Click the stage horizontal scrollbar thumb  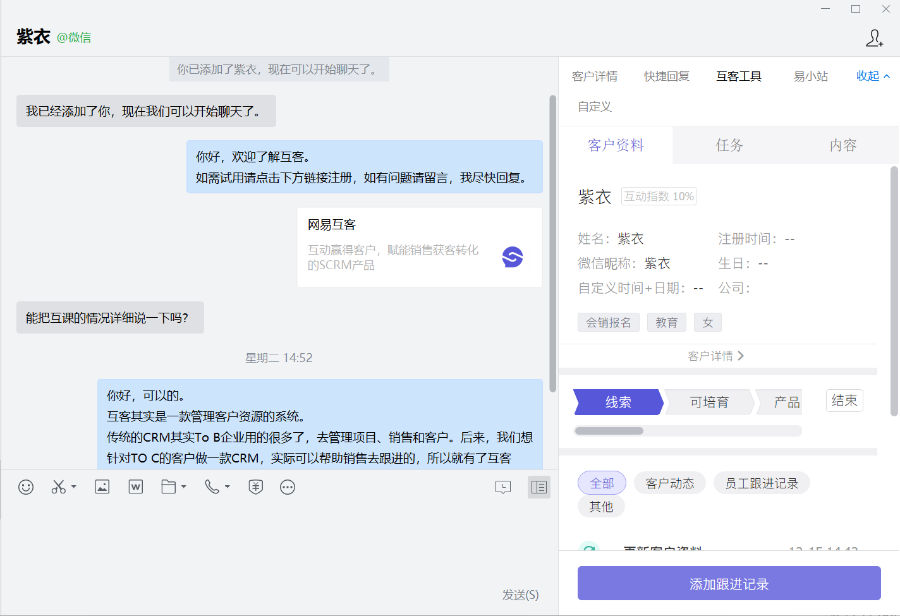(609, 431)
